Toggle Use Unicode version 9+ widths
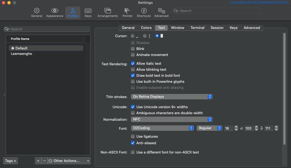This screenshot has width=291, height=168. click(x=133, y=107)
